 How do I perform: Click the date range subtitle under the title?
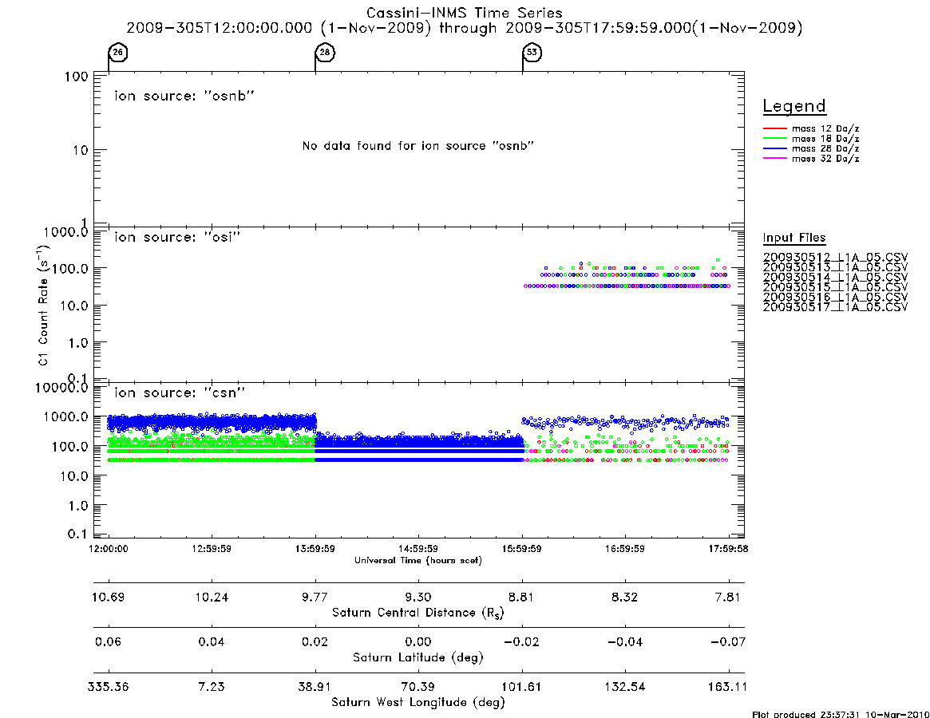[x=465, y=28]
